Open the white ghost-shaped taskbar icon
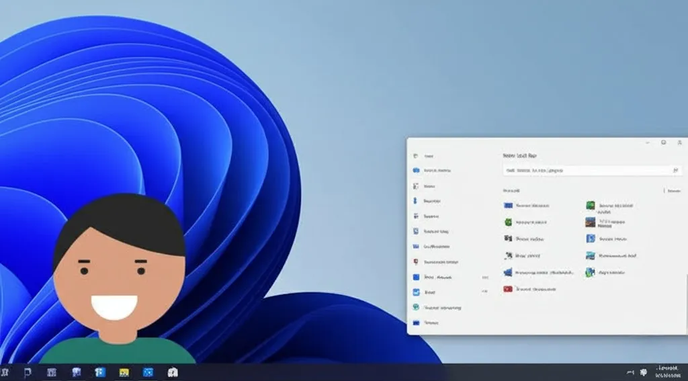 pyautogui.click(x=173, y=372)
